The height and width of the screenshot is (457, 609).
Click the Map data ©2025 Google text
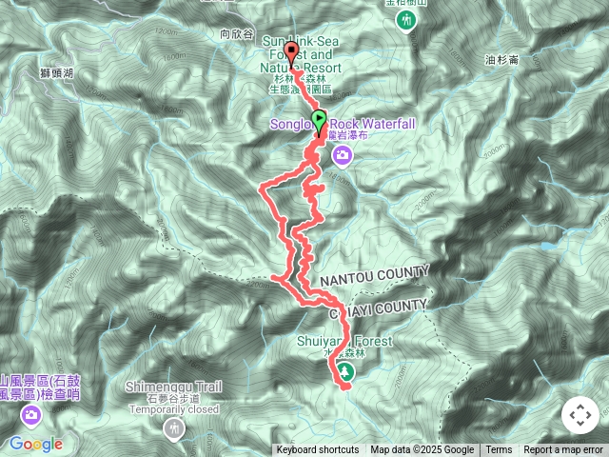click(x=422, y=450)
